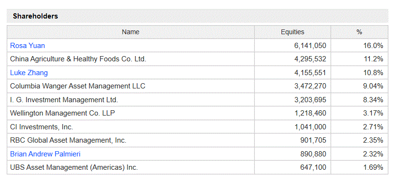The height and width of the screenshot is (184, 397).
Task: Click the Name column header
Action: coord(131,32)
